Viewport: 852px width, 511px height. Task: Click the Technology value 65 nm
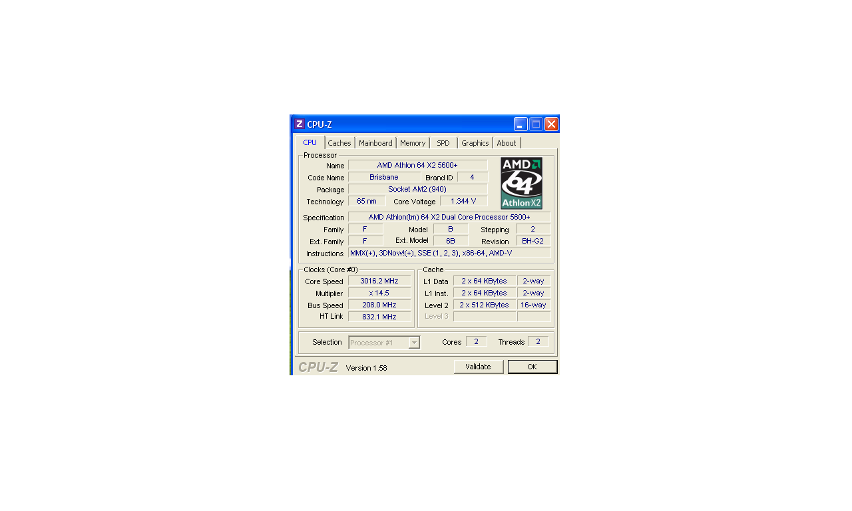click(x=367, y=201)
